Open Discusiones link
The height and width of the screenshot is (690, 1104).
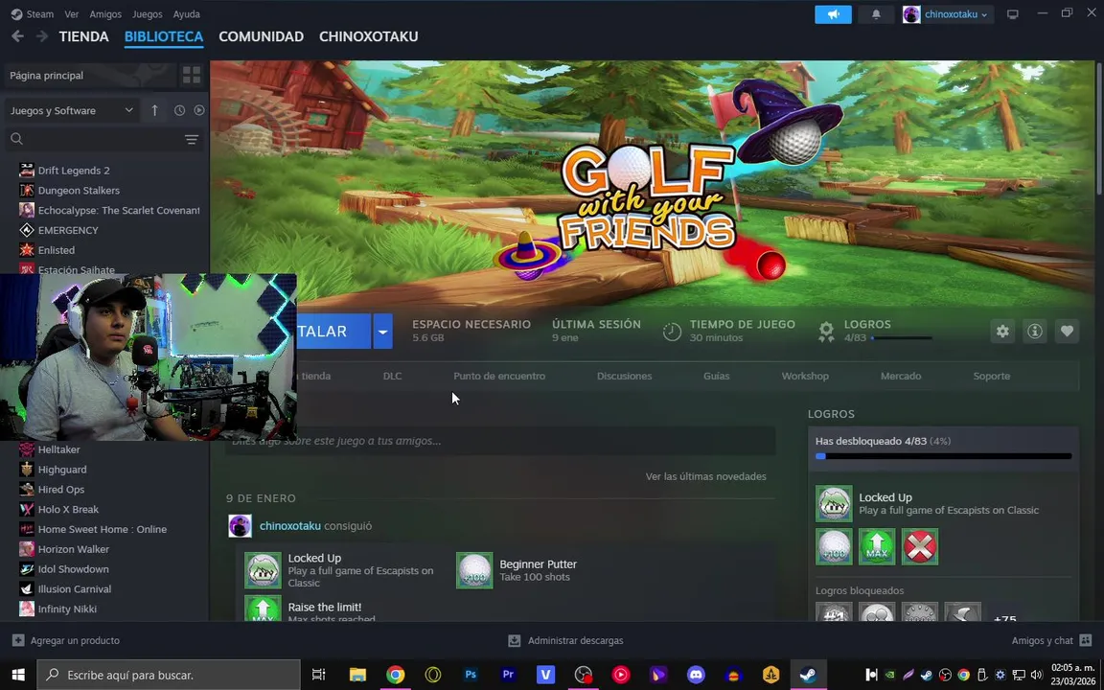click(x=624, y=376)
